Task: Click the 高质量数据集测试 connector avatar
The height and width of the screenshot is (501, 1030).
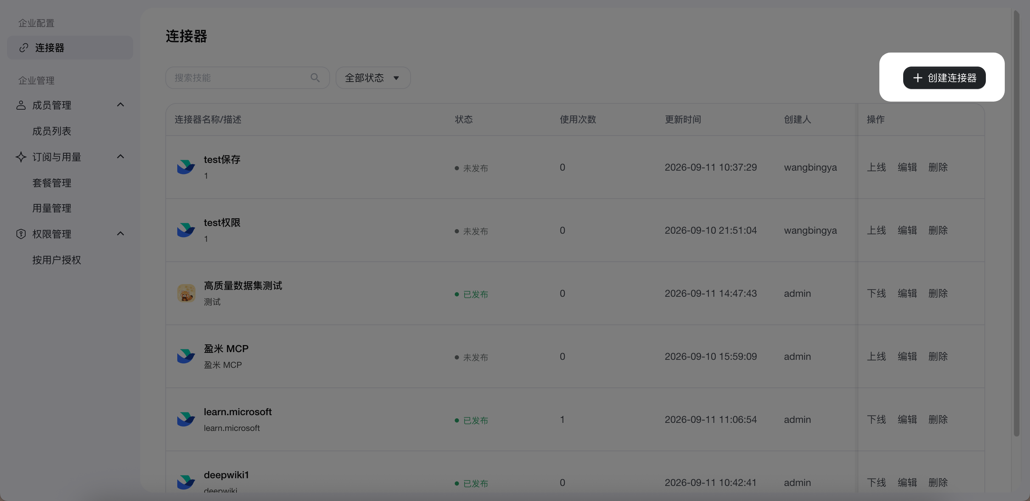Action: [x=186, y=293]
